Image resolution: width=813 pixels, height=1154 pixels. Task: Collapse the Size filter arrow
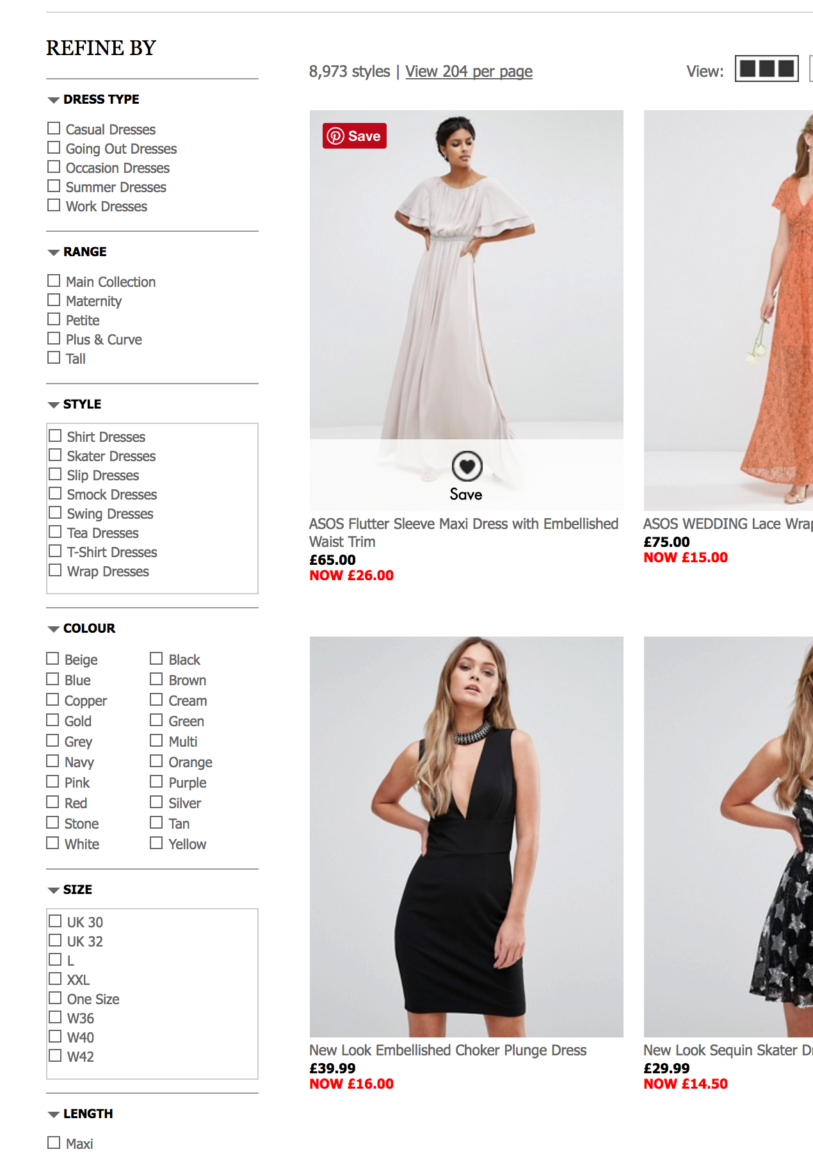(54, 890)
